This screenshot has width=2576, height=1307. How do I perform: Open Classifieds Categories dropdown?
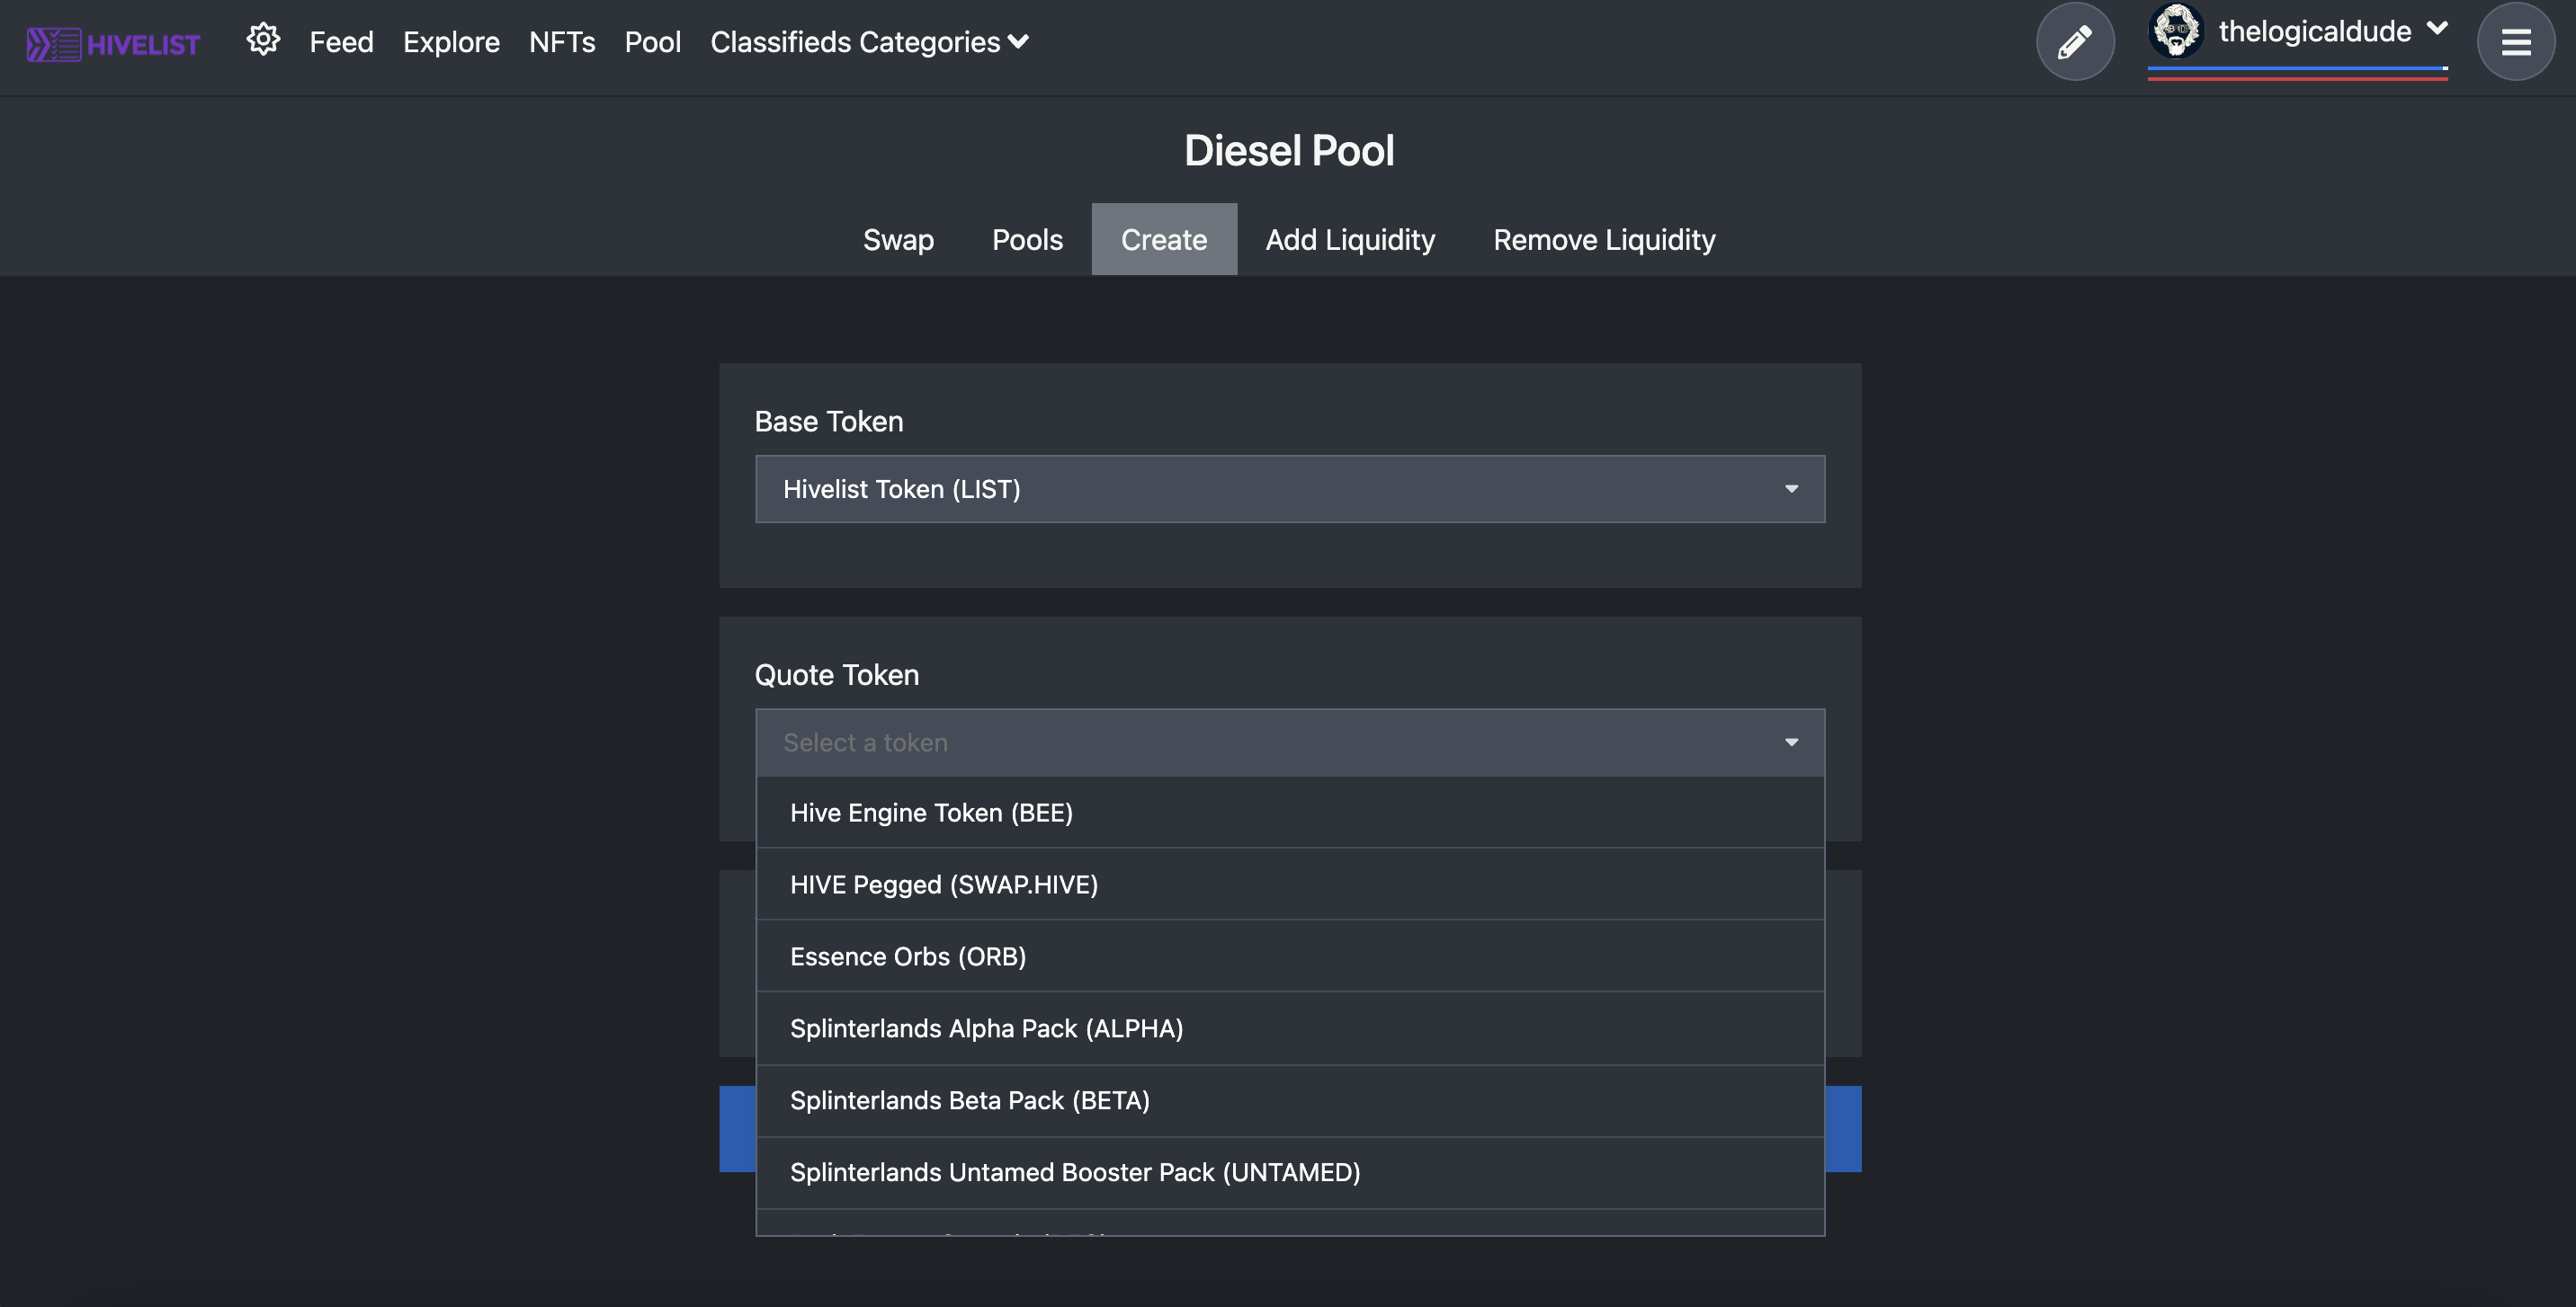[x=869, y=42]
